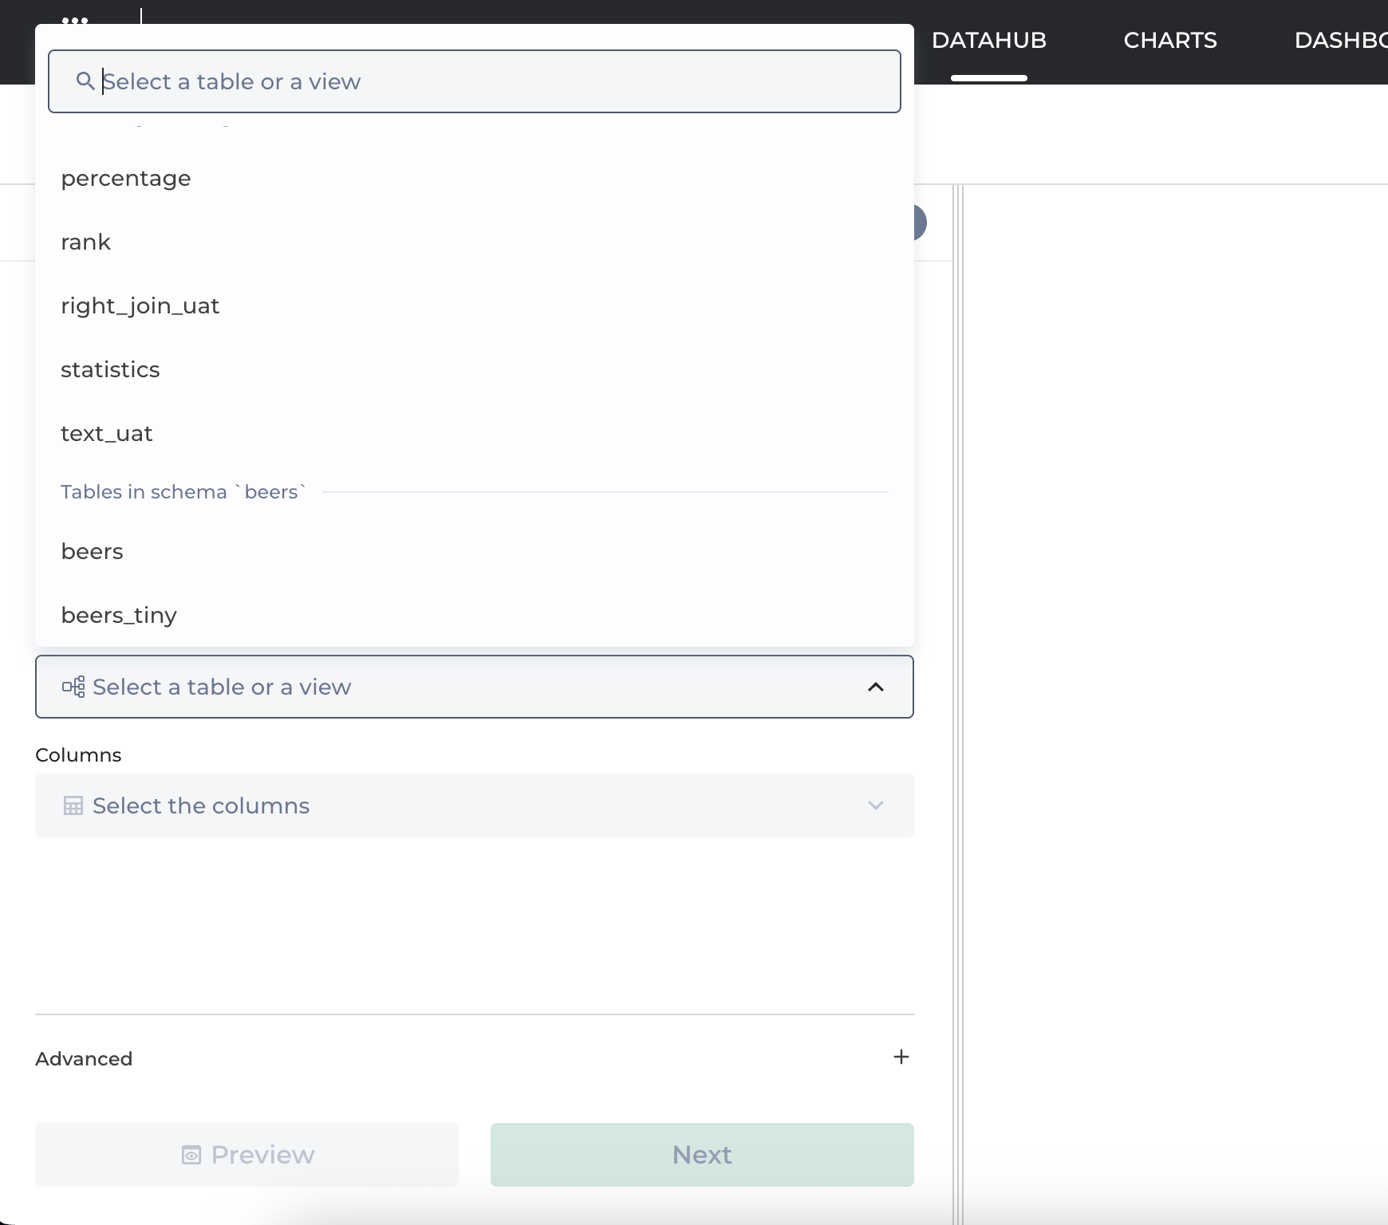This screenshot has width=1388, height=1225.
Task: Click the three-dots menu icon at top left
Action: pyautogui.click(x=75, y=19)
